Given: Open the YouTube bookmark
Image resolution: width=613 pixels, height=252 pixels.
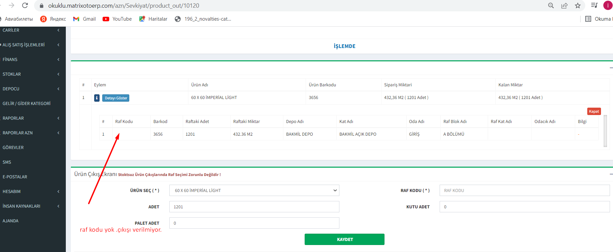Looking at the screenshot, I should [117, 19].
